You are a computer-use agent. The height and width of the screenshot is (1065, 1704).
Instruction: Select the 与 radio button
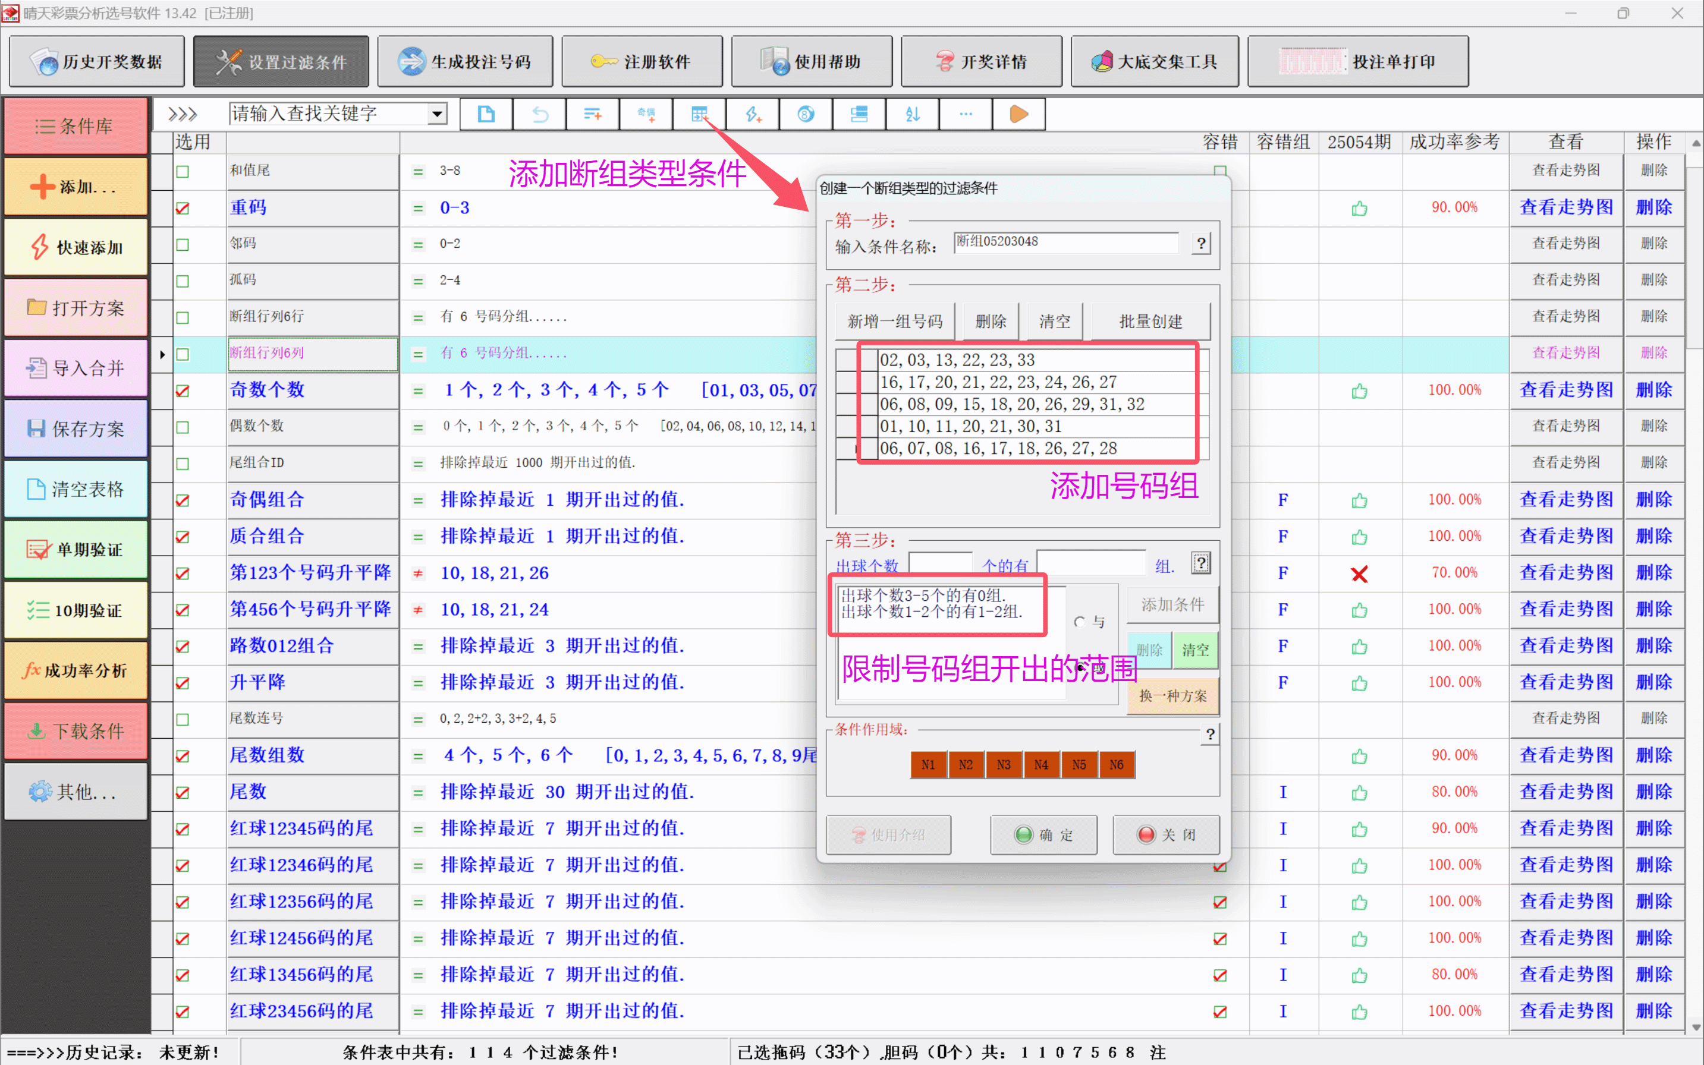(x=1079, y=622)
